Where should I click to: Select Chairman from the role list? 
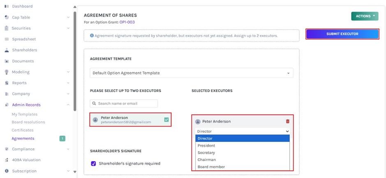[x=243, y=160]
